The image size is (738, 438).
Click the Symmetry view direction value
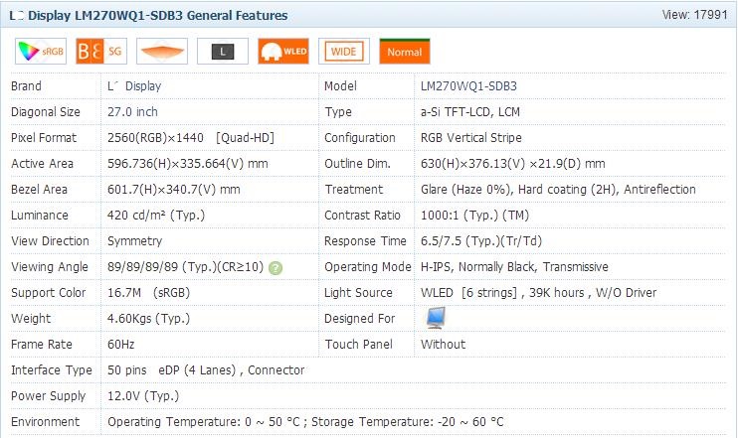[x=134, y=241]
